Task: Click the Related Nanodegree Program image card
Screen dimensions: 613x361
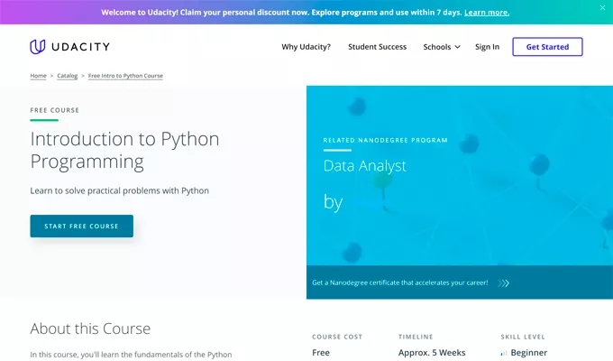Action: [x=460, y=175]
